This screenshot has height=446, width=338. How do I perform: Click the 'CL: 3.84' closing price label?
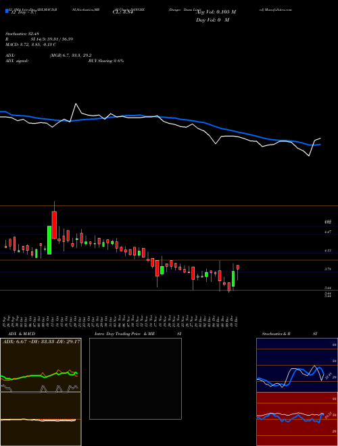coord(123,12)
